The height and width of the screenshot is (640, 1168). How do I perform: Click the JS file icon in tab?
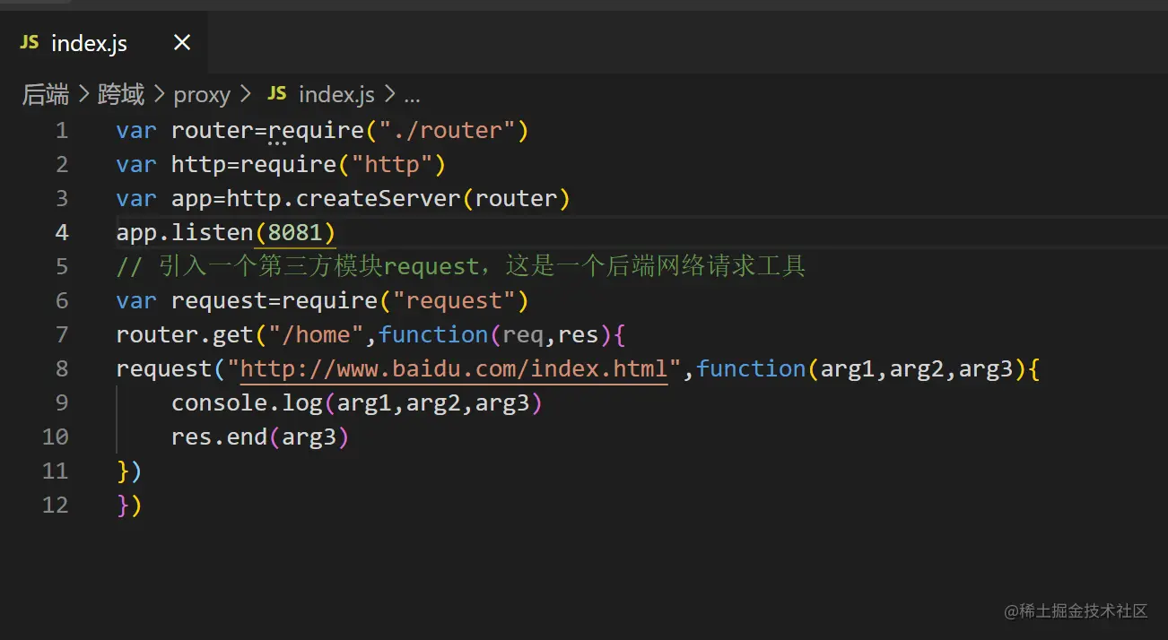click(30, 43)
